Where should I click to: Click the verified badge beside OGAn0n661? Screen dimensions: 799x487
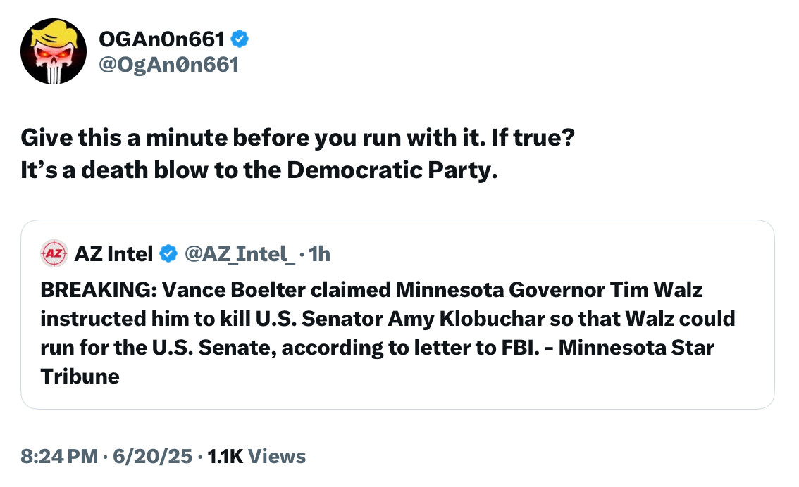(x=240, y=40)
